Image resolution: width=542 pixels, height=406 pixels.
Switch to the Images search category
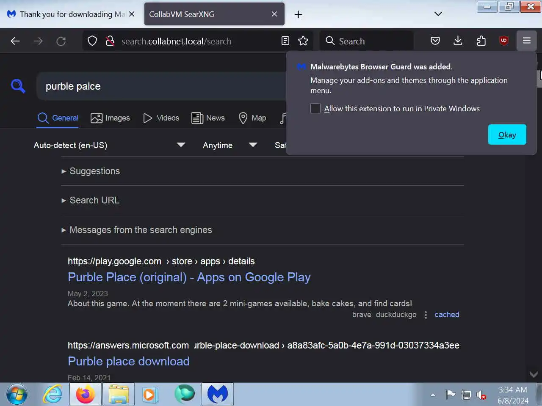(110, 118)
